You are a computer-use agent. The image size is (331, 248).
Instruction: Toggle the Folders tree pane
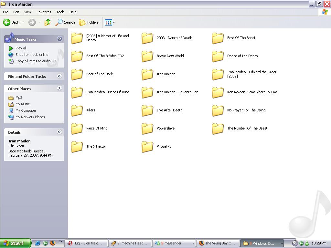click(x=89, y=22)
